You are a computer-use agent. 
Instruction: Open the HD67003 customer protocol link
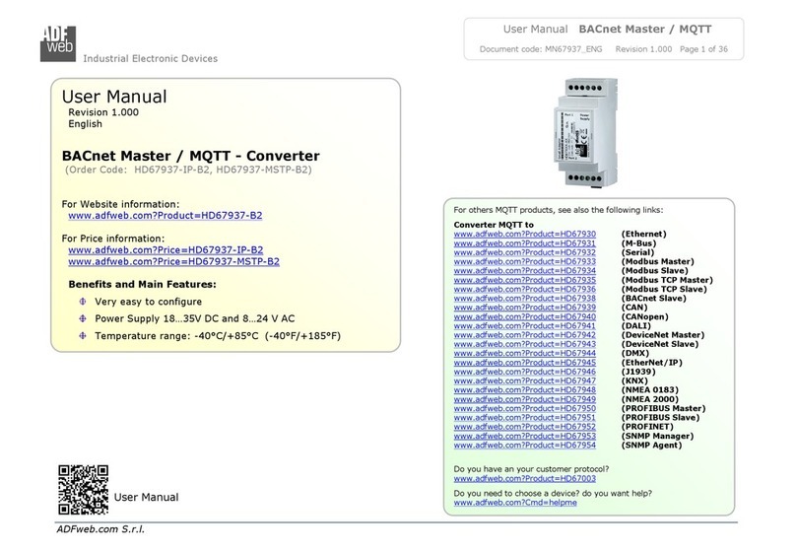click(x=525, y=478)
